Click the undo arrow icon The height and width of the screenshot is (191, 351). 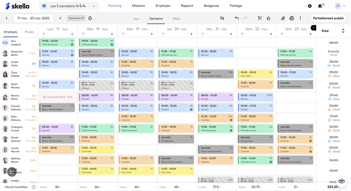pos(237,18)
